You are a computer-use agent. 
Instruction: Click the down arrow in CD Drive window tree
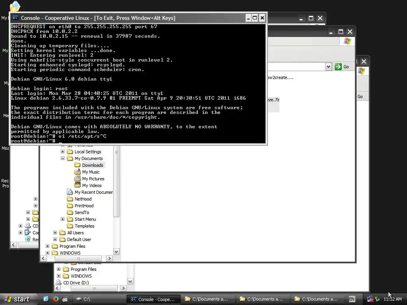130,282
